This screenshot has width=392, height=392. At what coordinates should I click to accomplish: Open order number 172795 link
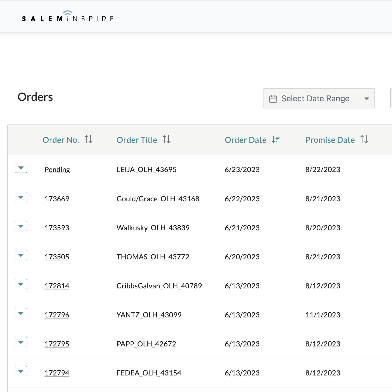click(x=57, y=344)
